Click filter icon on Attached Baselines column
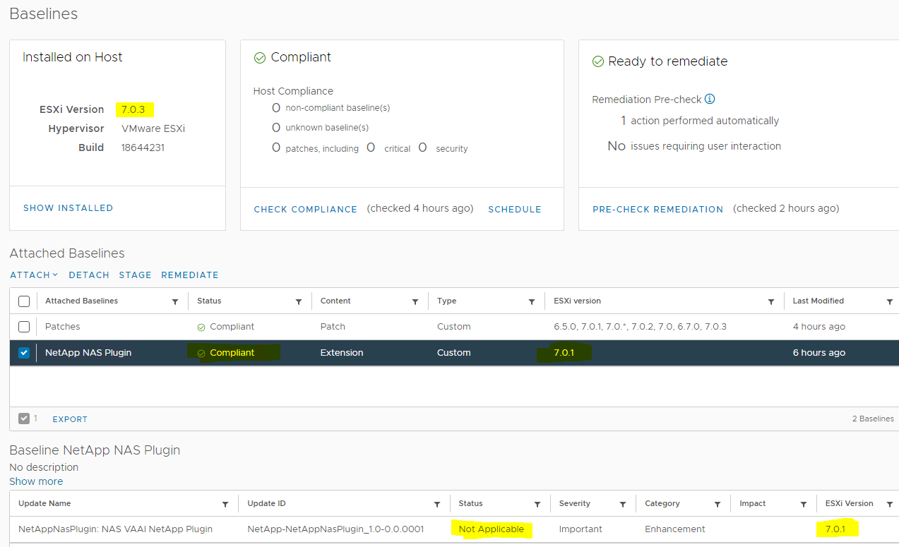The width and height of the screenshot is (899, 547). coord(175,301)
